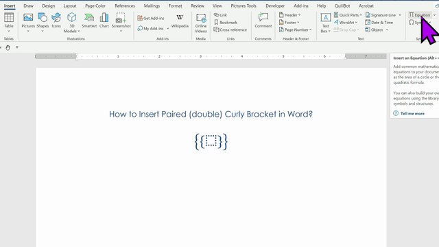Screen dimensions: 439x247
Task: Open the Acrobat tab
Action: (x=366, y=5)
